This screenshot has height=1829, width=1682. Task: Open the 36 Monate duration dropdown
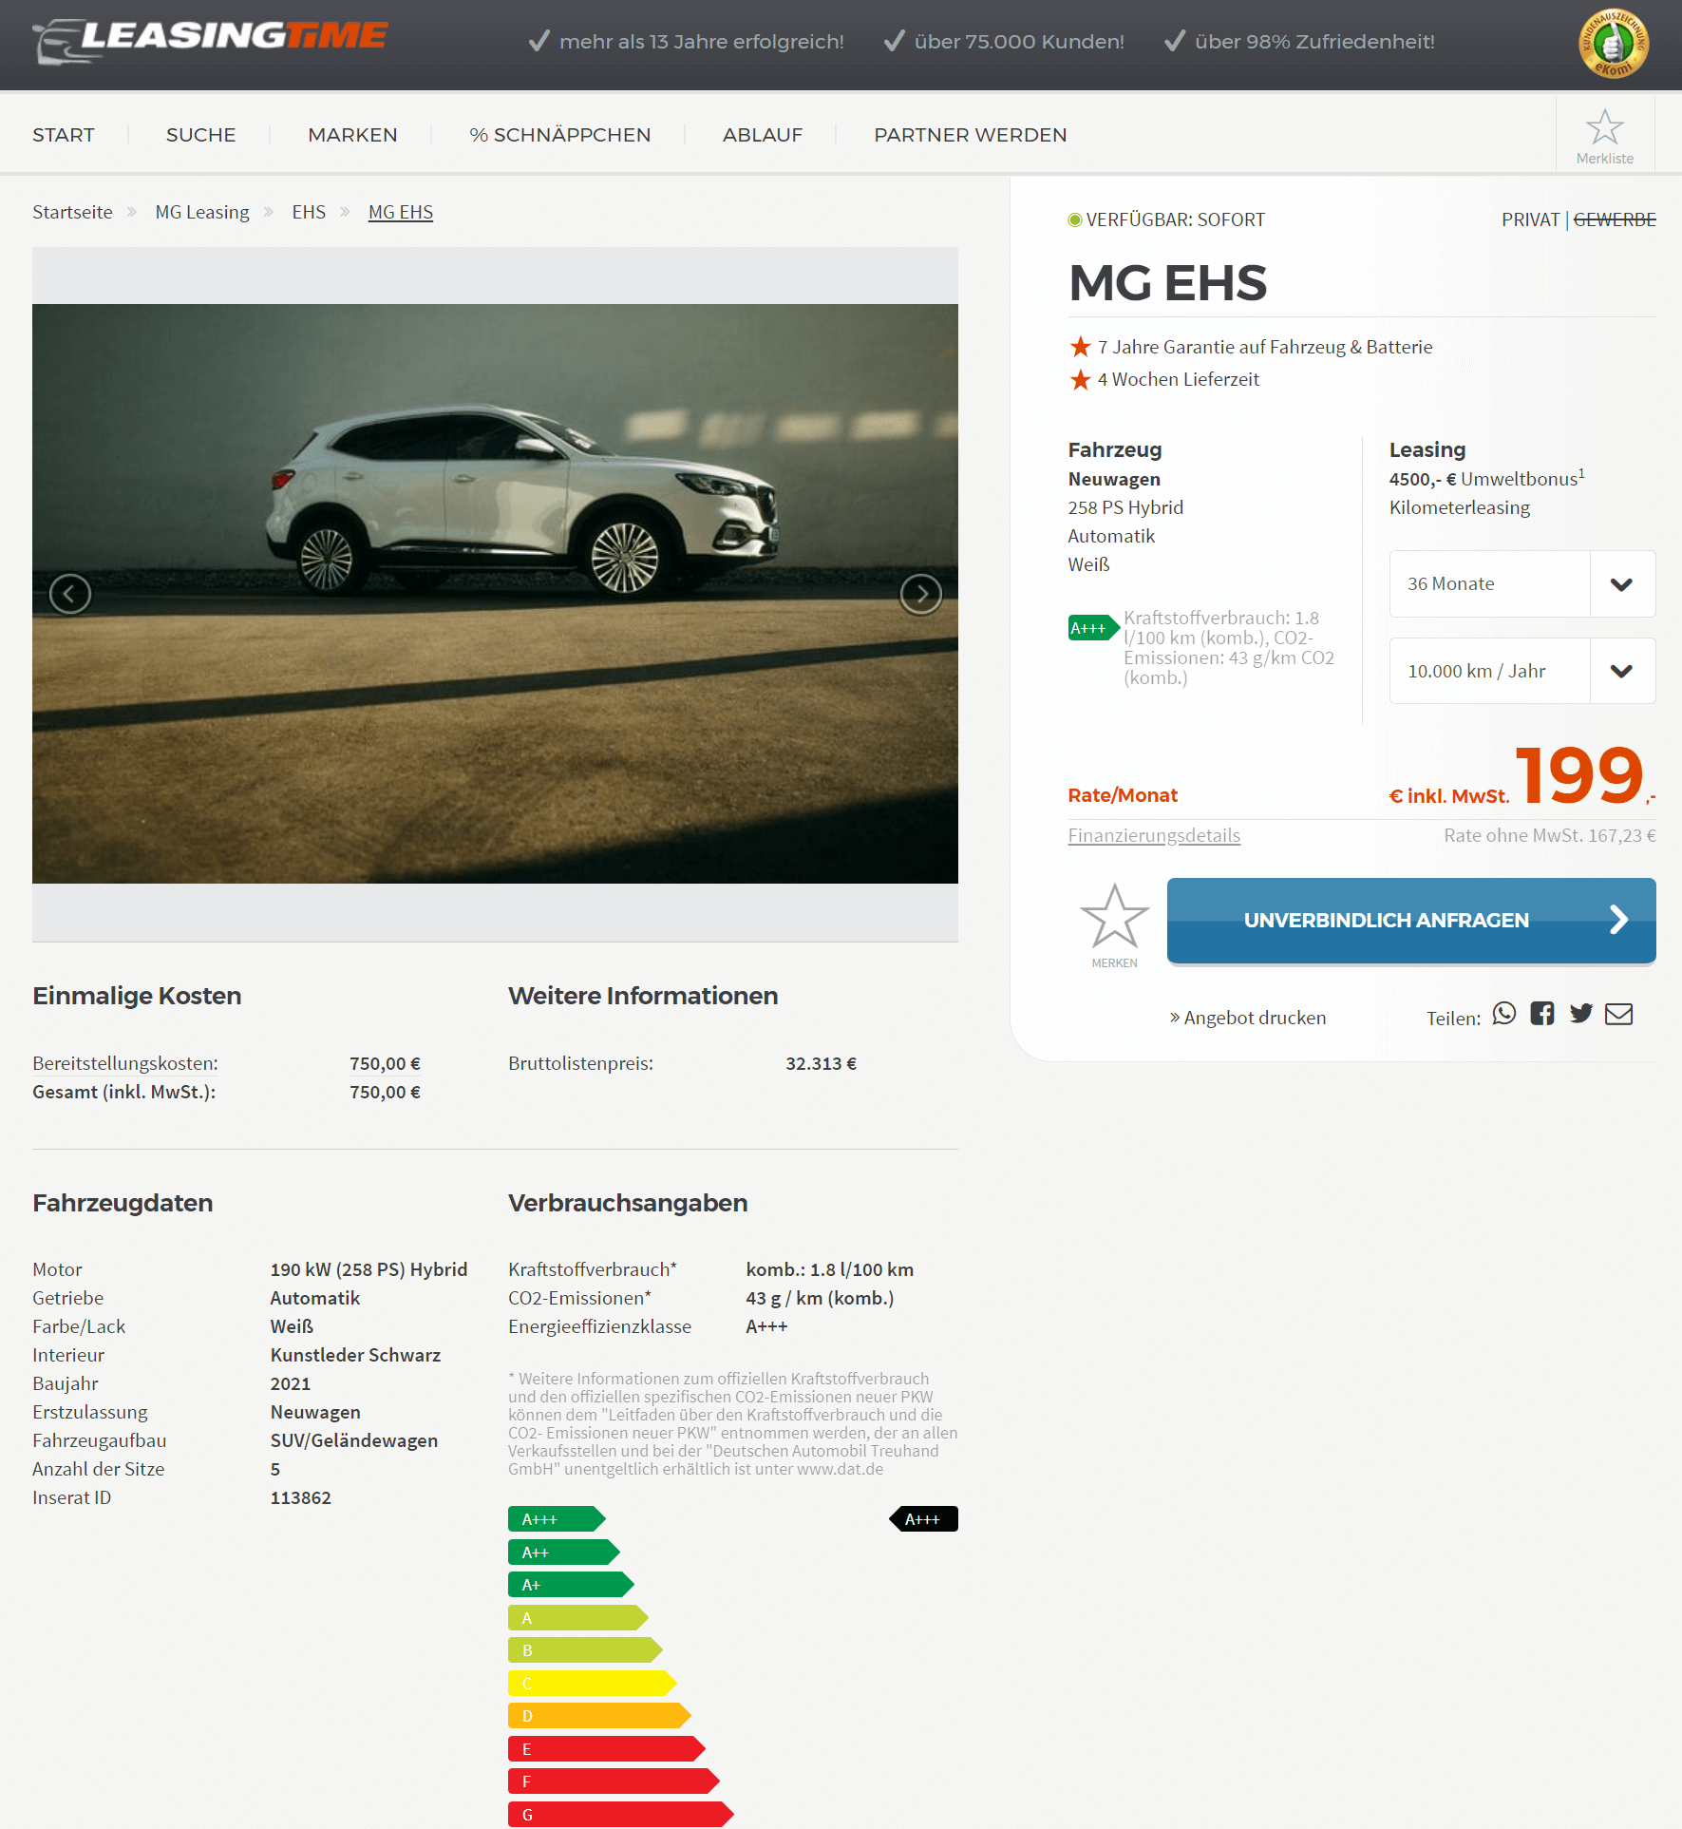1522,583
